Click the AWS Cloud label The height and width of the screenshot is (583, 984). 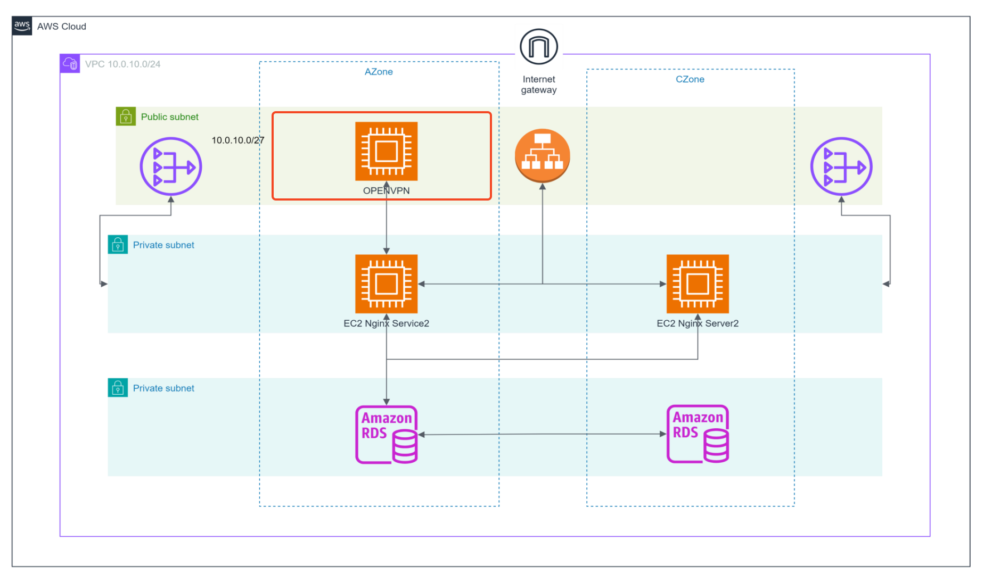(x=62, y=27)
